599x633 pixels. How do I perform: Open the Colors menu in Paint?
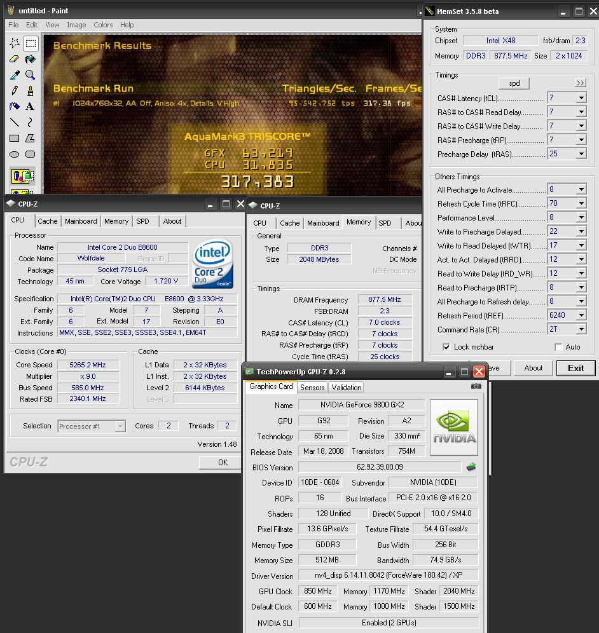(103, 25)
